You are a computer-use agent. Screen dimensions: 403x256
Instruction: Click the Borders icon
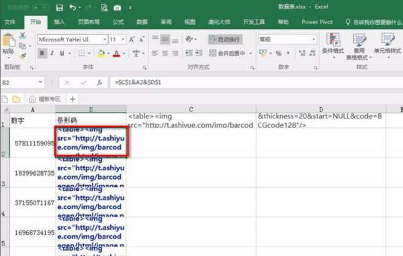[81, 54]
